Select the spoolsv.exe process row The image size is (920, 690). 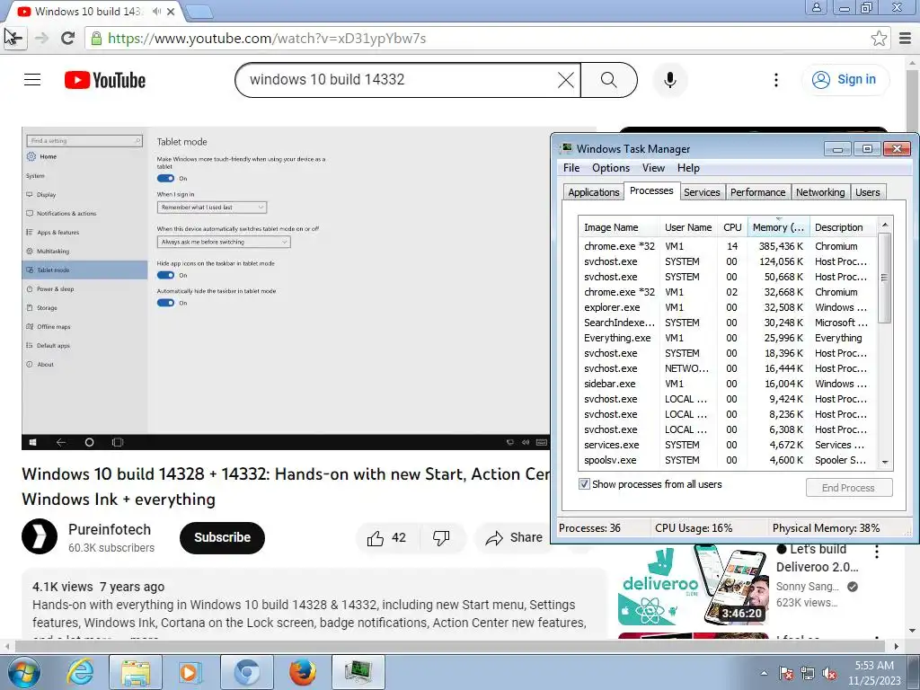(x=728, y=460)
